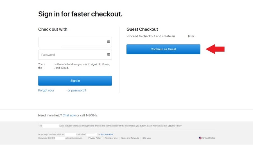The height and width of the screenshot is (147, 253).
Task: Open the Site Map link
Action: tap(146, 138)
